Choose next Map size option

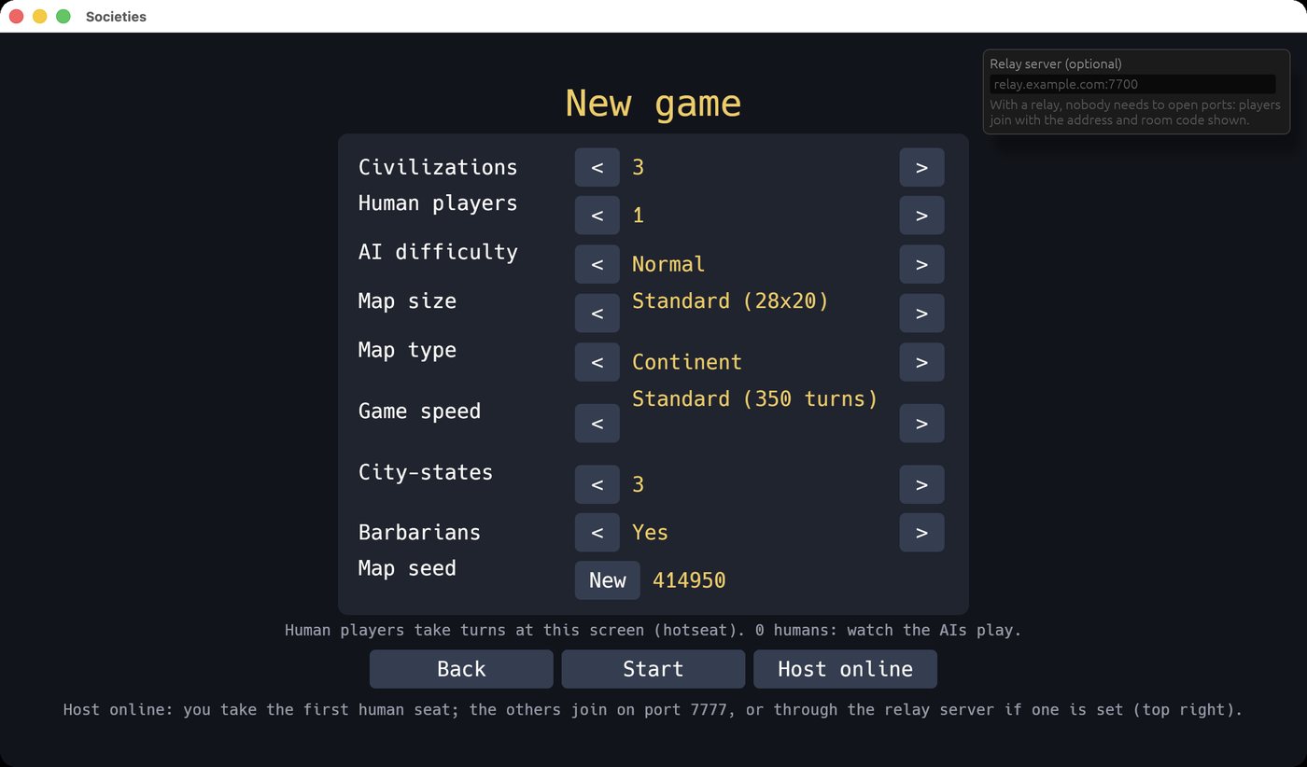[921, 313]
